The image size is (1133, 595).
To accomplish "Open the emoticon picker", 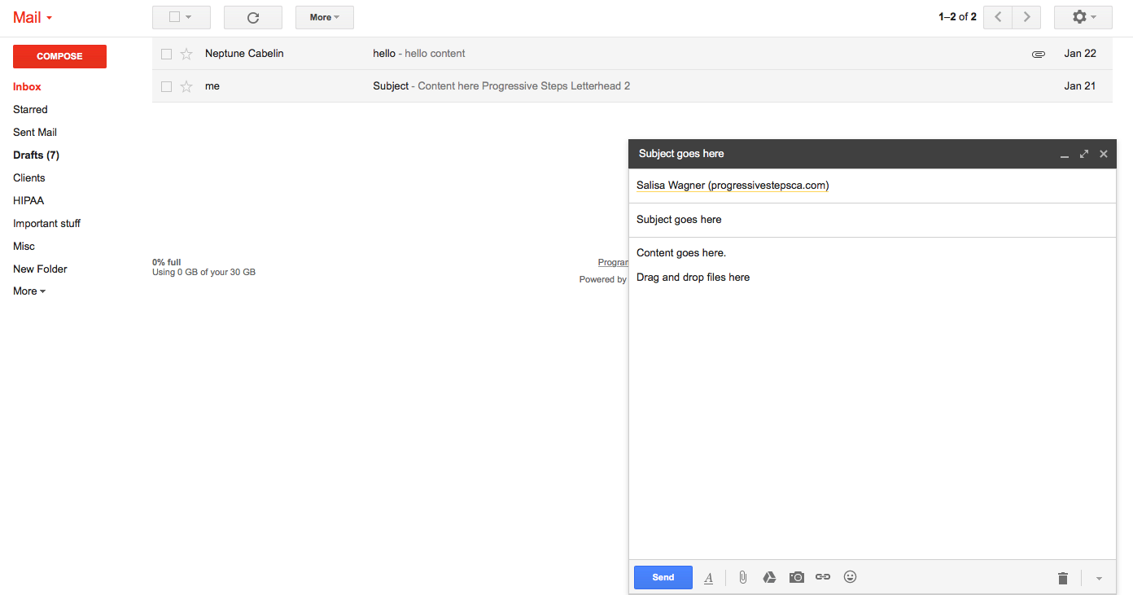I will (x=850, y=577).
